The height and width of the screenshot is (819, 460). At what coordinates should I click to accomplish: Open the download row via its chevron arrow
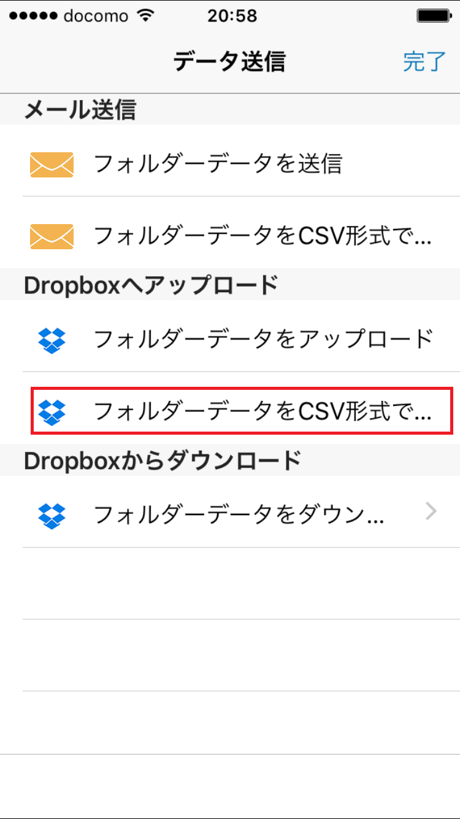pyautogui.click(x=432, y=511)
